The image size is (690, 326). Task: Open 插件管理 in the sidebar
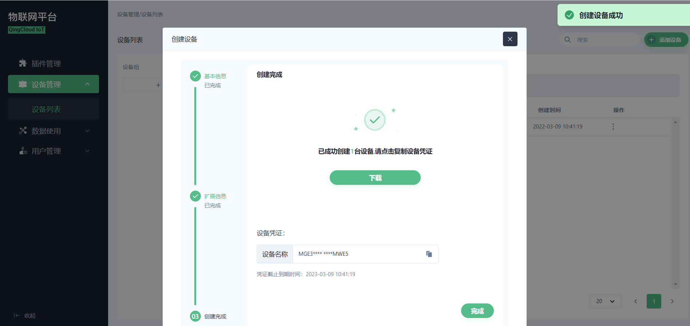coord(46,64)
